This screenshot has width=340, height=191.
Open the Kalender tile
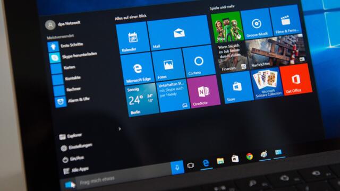133,38
